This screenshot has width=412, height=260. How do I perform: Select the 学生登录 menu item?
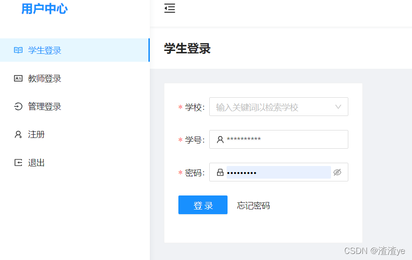point(74,50)
